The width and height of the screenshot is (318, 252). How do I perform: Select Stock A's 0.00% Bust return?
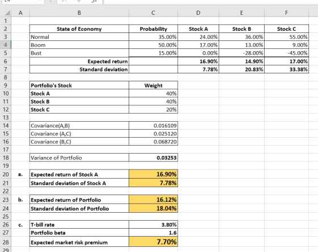pos(198,53)
